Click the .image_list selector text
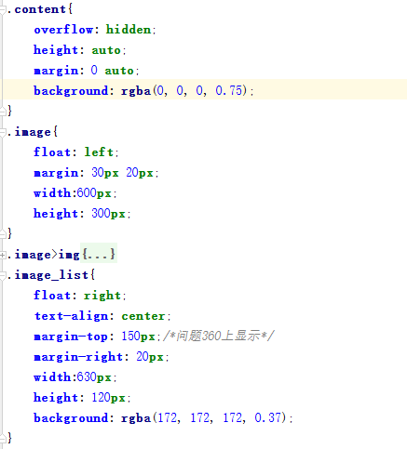Viewport: 407px width, 449px height. [x=47, y=275]
